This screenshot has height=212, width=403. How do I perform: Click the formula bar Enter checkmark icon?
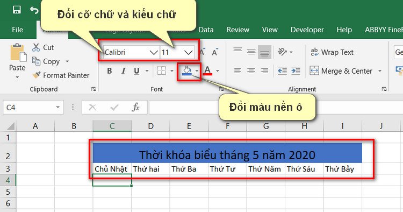(114, 107)
